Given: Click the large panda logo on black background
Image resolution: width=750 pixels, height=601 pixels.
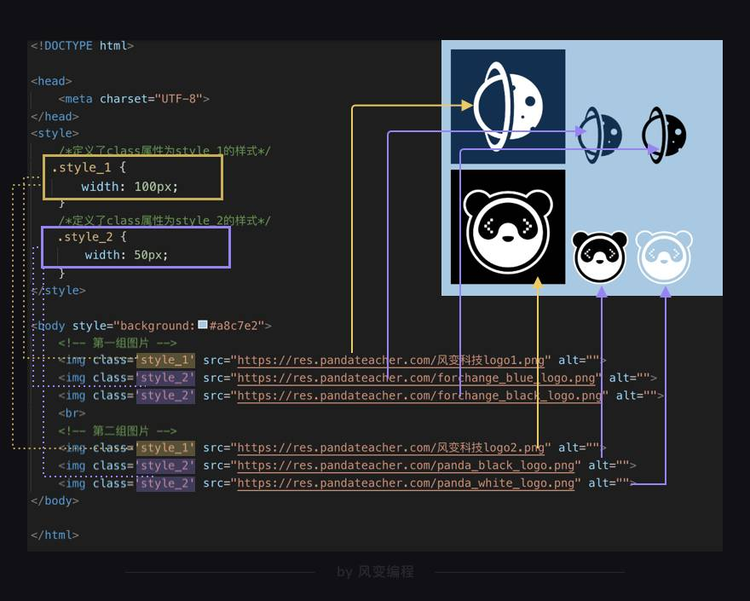Looking at the screenshot, I should click(x=508, y=227).
